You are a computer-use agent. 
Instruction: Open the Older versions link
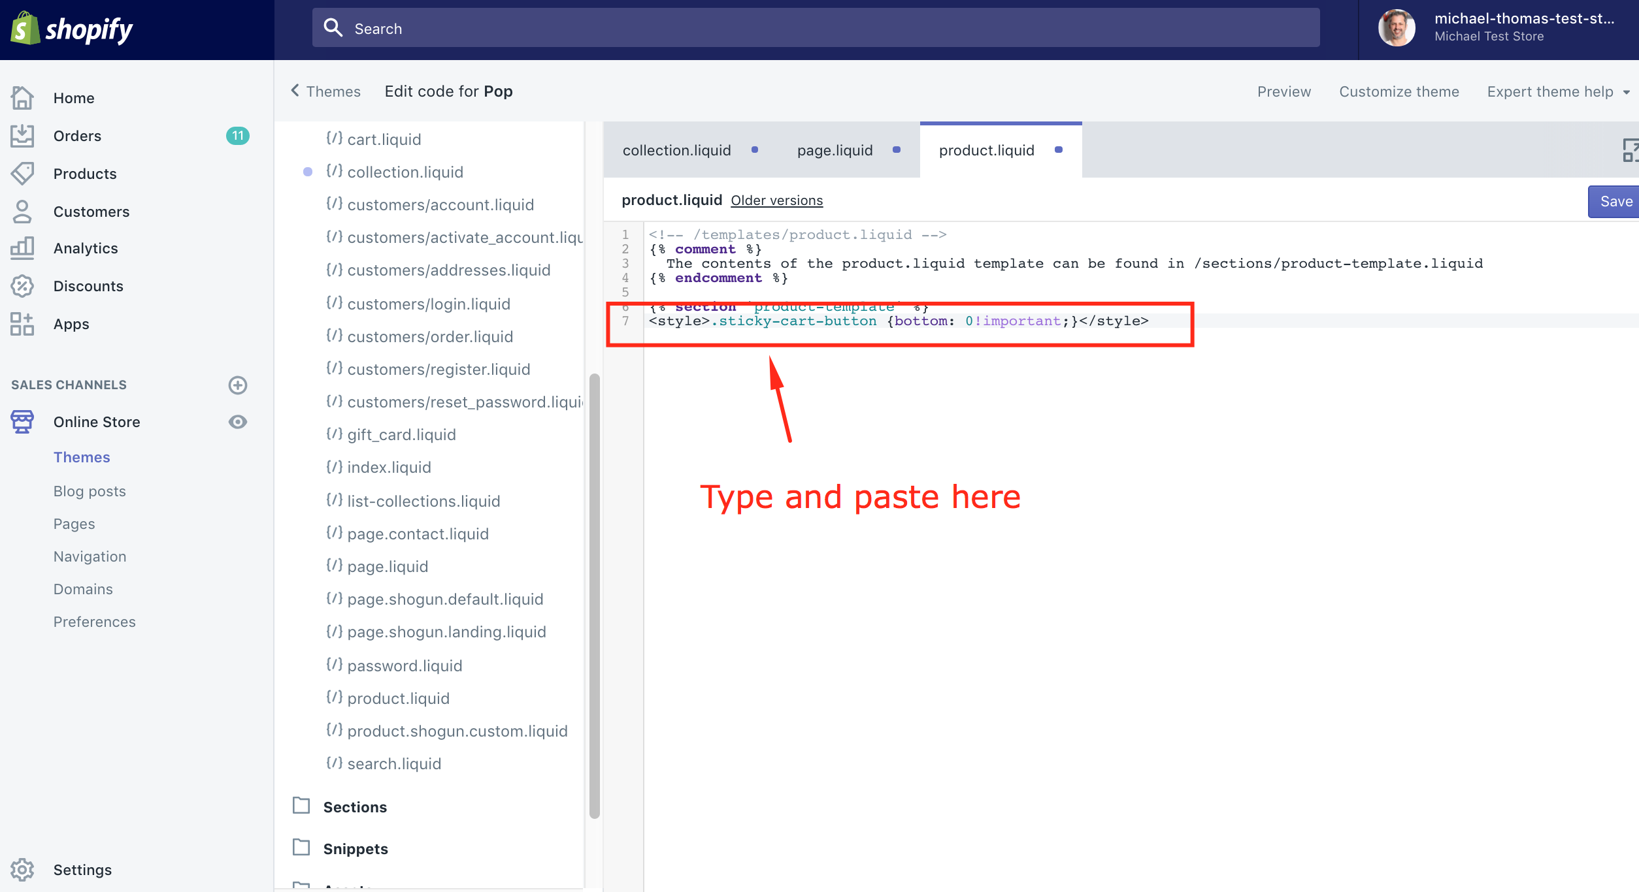(777, 200)
